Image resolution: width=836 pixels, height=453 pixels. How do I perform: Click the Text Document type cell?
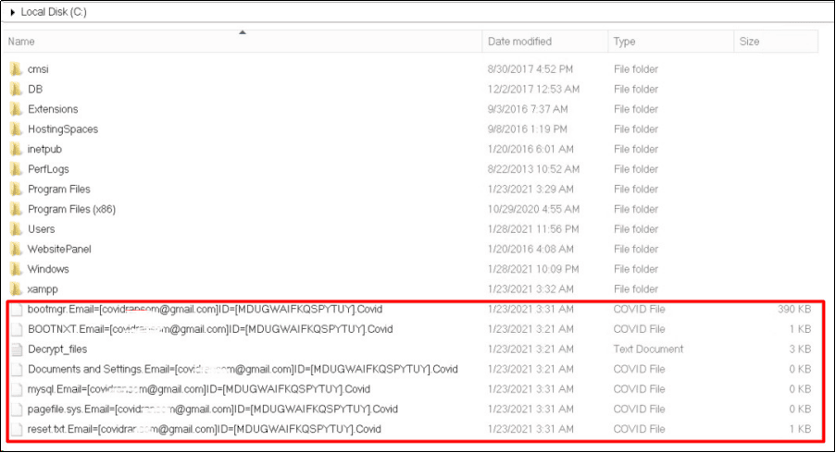648,349
